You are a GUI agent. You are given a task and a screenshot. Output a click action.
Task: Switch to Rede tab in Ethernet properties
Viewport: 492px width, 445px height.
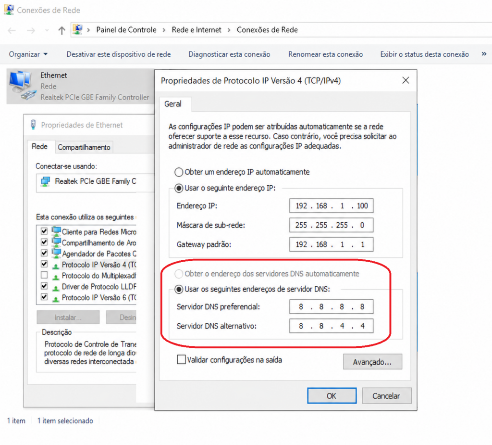[39, 147]
